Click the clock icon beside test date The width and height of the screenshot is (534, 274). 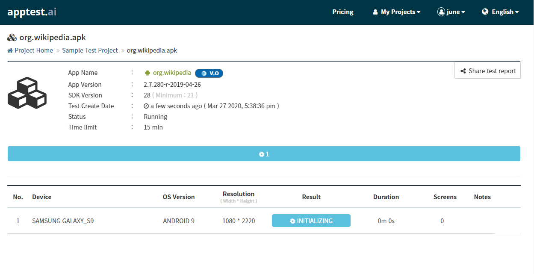tap(146, 106)
